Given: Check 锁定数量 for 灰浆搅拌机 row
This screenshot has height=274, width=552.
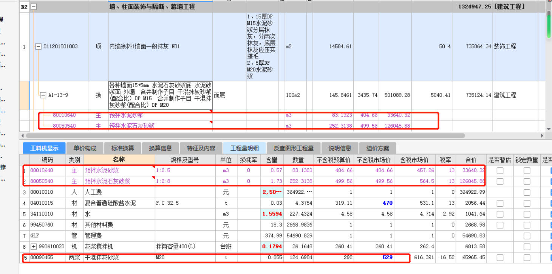Looking at the screenshot, I should tap(527, 247).
